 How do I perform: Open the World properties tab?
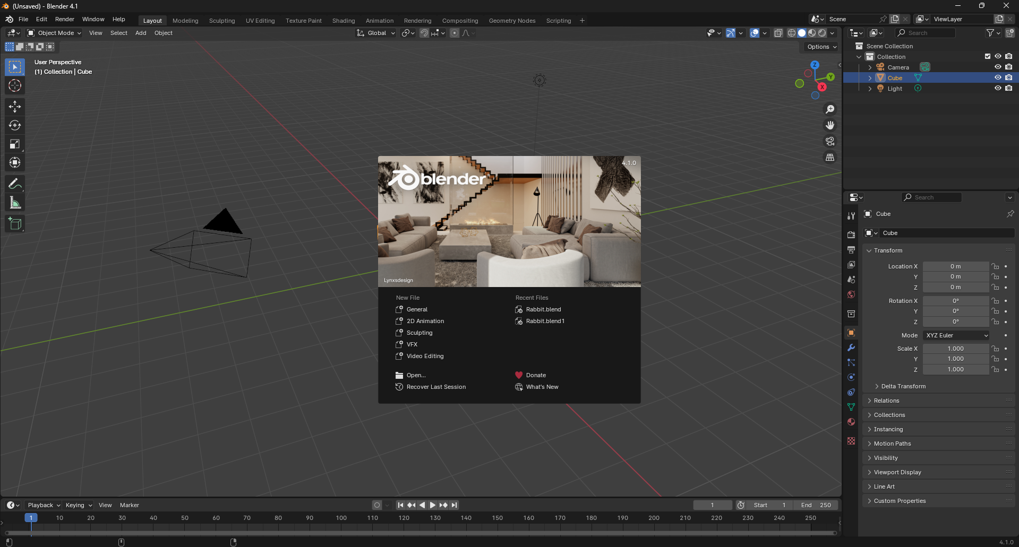[x=851, y=294]
